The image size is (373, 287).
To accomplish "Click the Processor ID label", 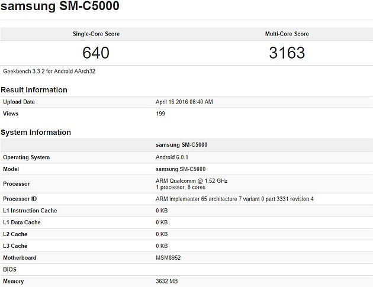I will (x=20, y=199).
